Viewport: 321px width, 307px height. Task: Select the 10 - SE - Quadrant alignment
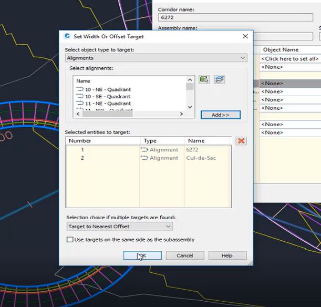point(103,96)
